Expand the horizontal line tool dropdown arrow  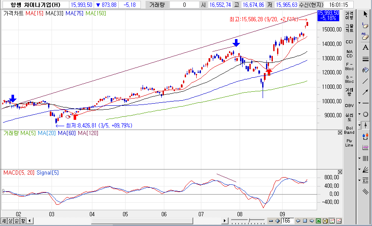360,103
